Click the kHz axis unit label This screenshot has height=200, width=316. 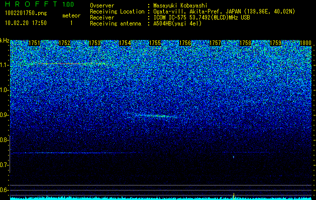[x=5, y=40]
